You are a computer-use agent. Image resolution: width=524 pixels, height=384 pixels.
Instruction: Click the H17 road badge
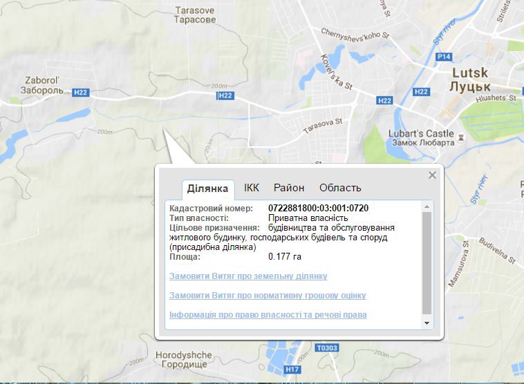click(x=293, y=369)
